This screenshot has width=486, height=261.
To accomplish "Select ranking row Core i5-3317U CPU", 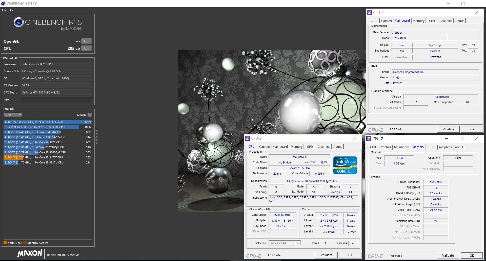I will (x=48, y=162).
